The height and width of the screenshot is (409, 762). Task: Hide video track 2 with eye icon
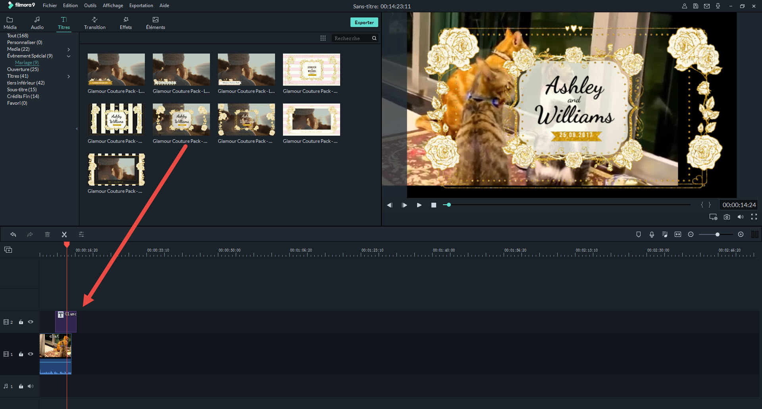(x=31, y=322)
